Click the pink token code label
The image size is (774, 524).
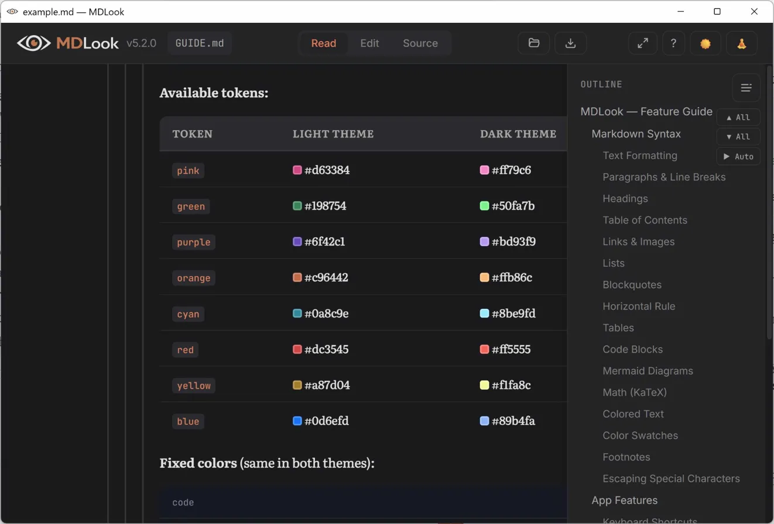pyautogui.click(x=189, y=171)
